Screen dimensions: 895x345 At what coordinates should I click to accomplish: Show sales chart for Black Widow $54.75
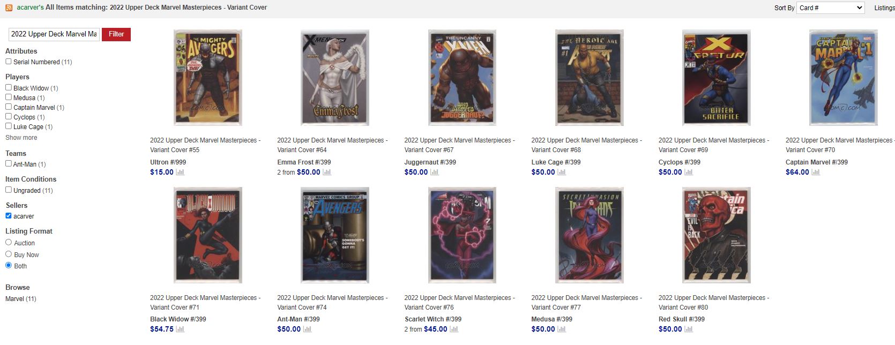tap(180, 329)
